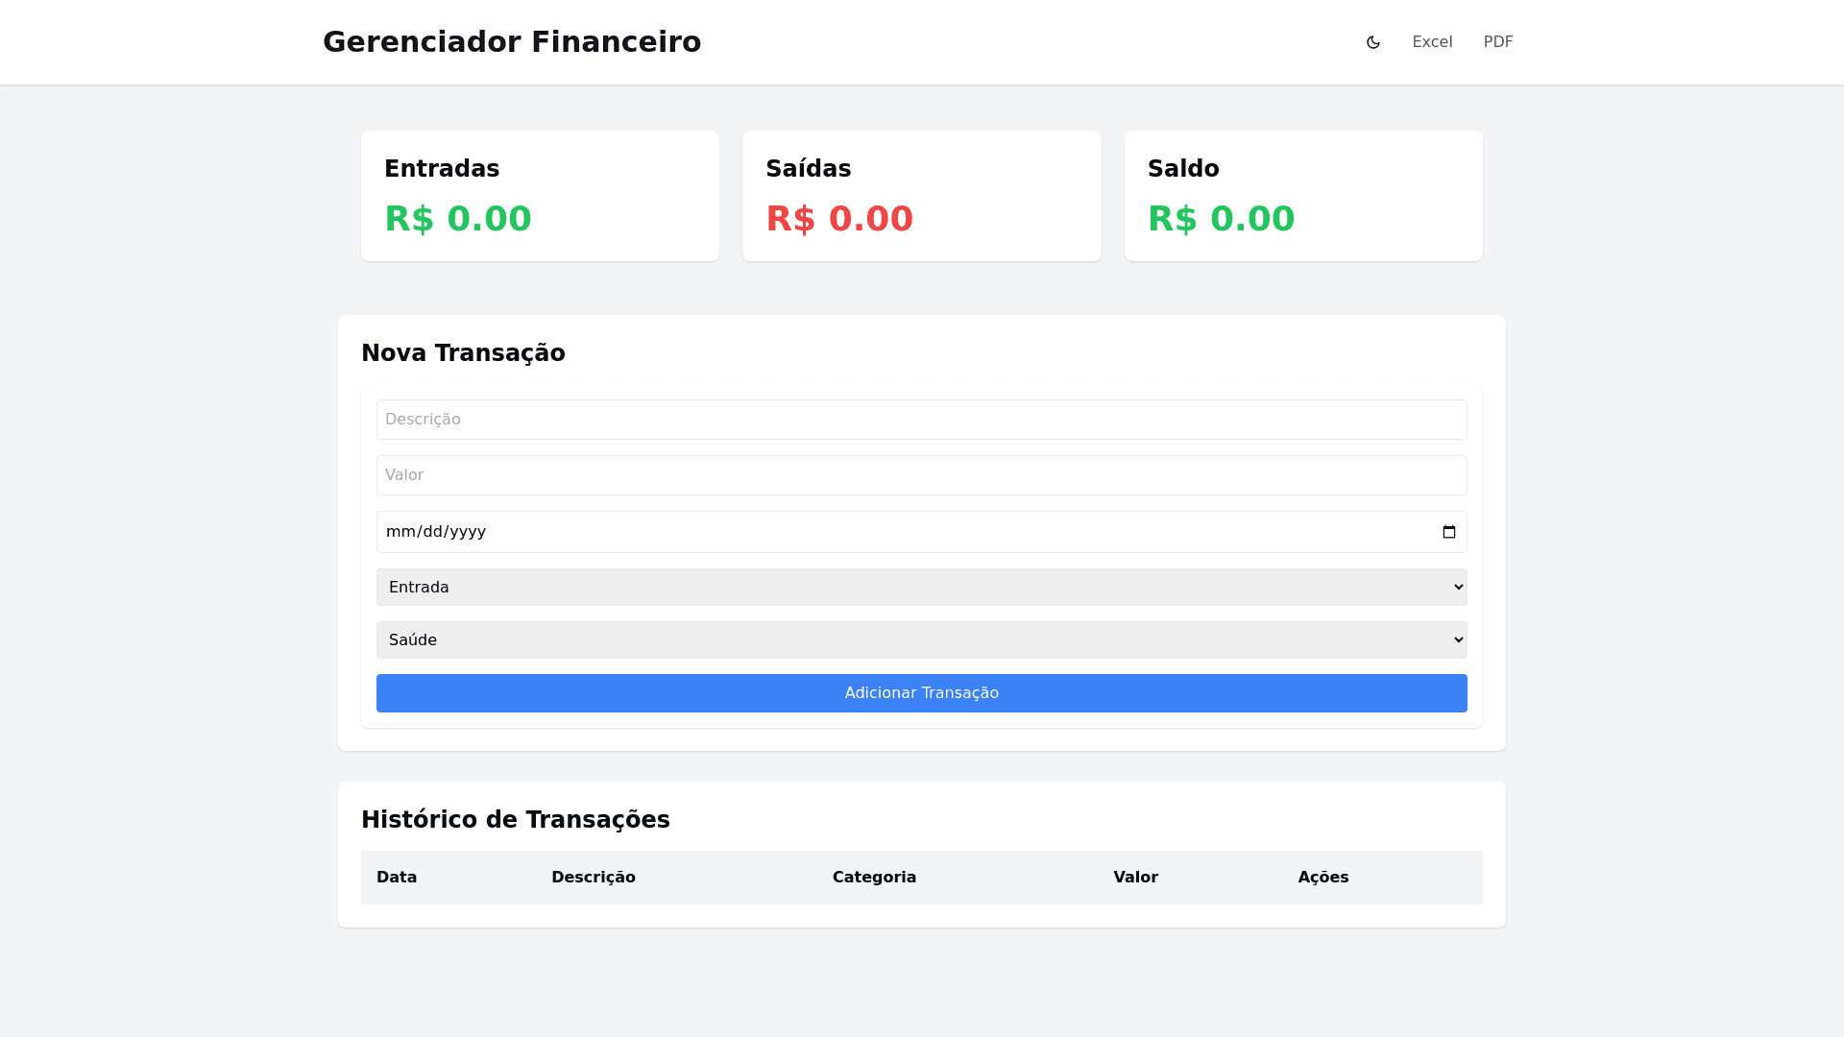
Task: Select the Entradas summary card
Action: coord(540,196)
